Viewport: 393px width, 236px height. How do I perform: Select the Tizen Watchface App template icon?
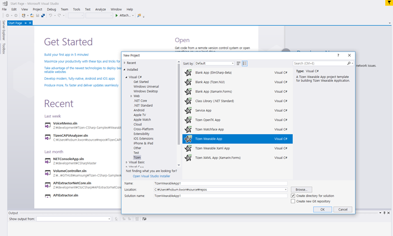pos(188,129)
